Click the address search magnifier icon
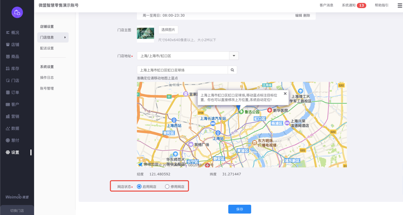Screen dimensions: 403x215 pos(232,70)
